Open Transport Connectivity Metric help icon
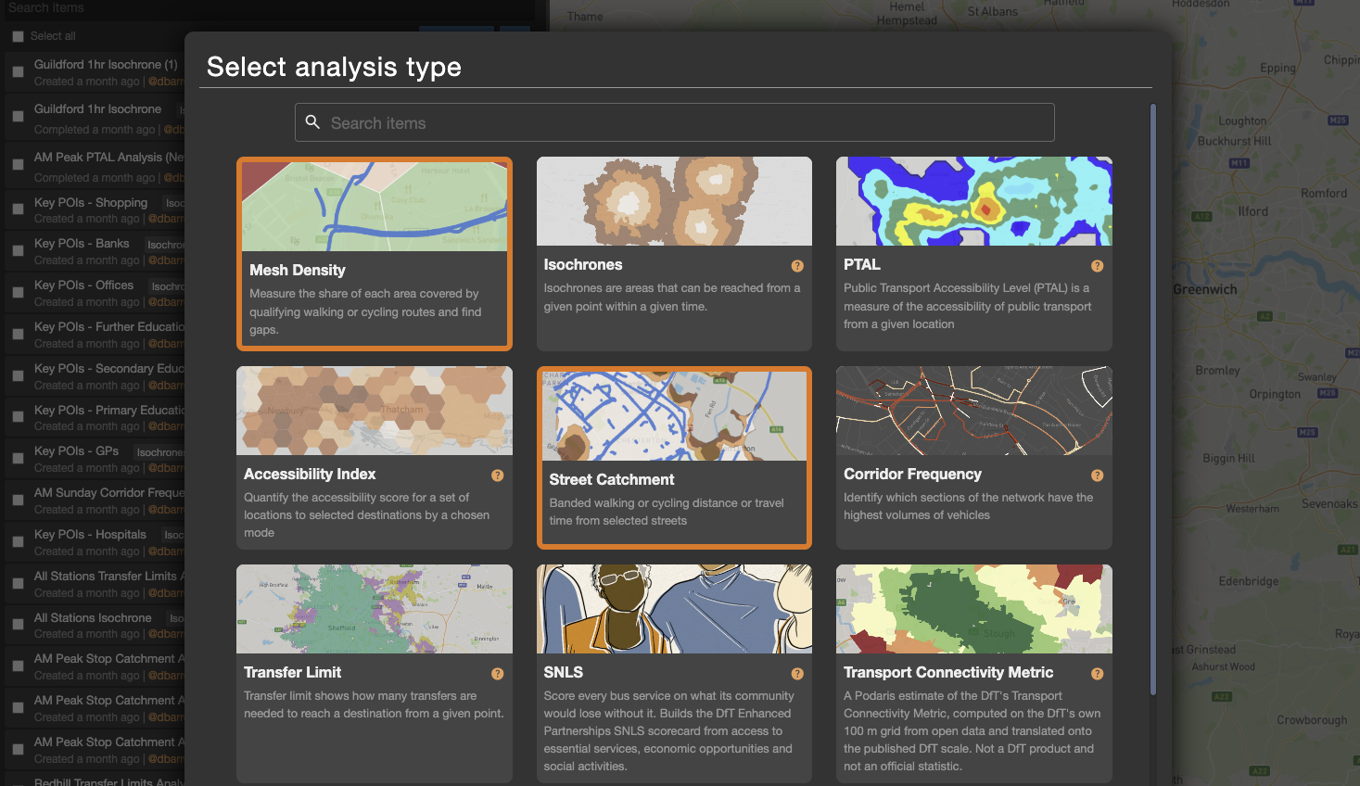The height and width of the screenshot is (786, 1360). [x=1098, y=674]
